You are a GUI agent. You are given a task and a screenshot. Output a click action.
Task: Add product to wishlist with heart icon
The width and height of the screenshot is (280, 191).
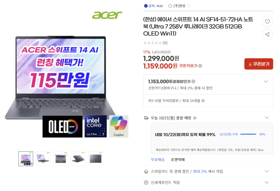(x=267, y=21)
